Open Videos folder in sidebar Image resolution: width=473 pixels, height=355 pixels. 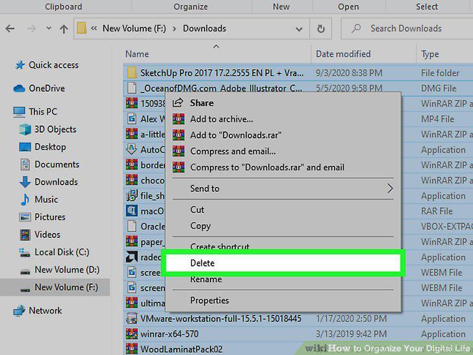(47, 234)
